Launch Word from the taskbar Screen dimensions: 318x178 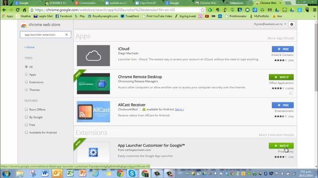coord(45,174)
